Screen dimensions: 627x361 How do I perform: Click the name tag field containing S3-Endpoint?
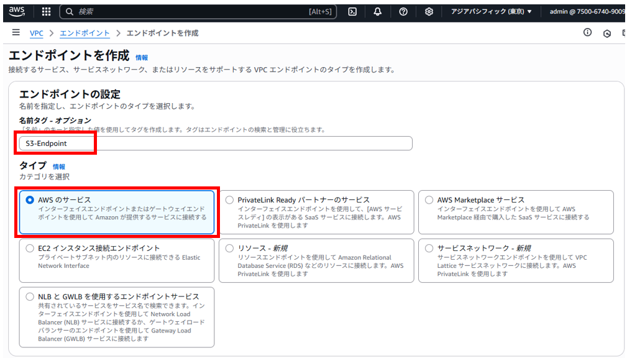[216, 144]
